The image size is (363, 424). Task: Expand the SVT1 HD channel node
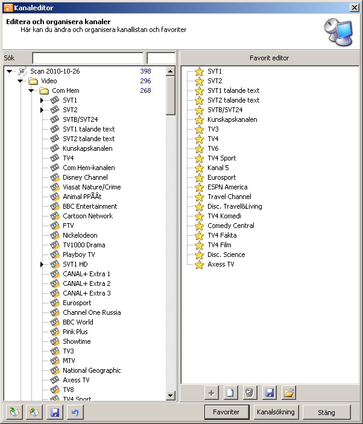coord(42,264)
